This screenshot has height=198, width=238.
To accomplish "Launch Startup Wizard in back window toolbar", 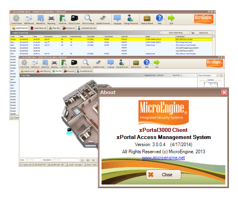I will pyautogui.click(x=147, y=19).
